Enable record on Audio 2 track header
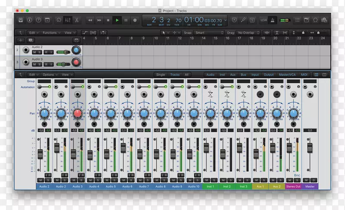The width and height of the screenshot is (345, 210). tap(45, 52)
